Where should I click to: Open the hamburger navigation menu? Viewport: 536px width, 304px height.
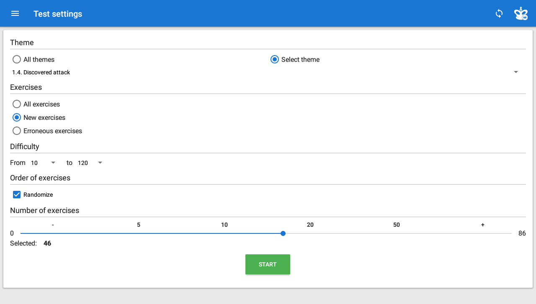pyautogui.click(x=15, y=13)
